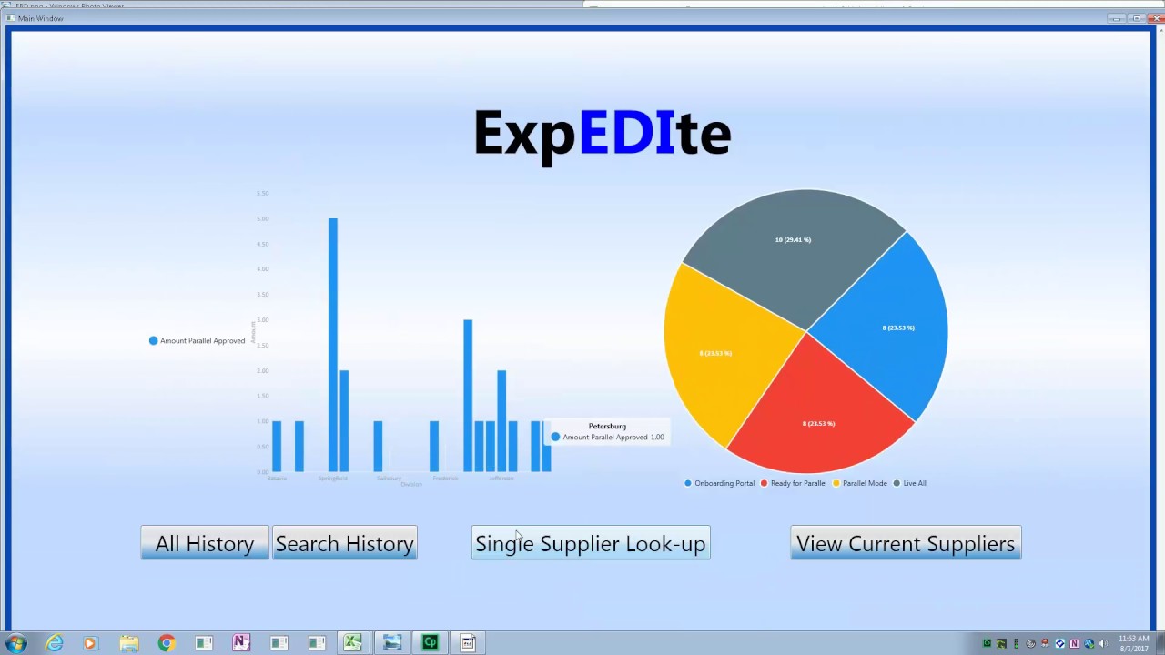Click the 3.00-height bar in chart
The height and width of the screenshot is (655, 1165).
point(468,396)
